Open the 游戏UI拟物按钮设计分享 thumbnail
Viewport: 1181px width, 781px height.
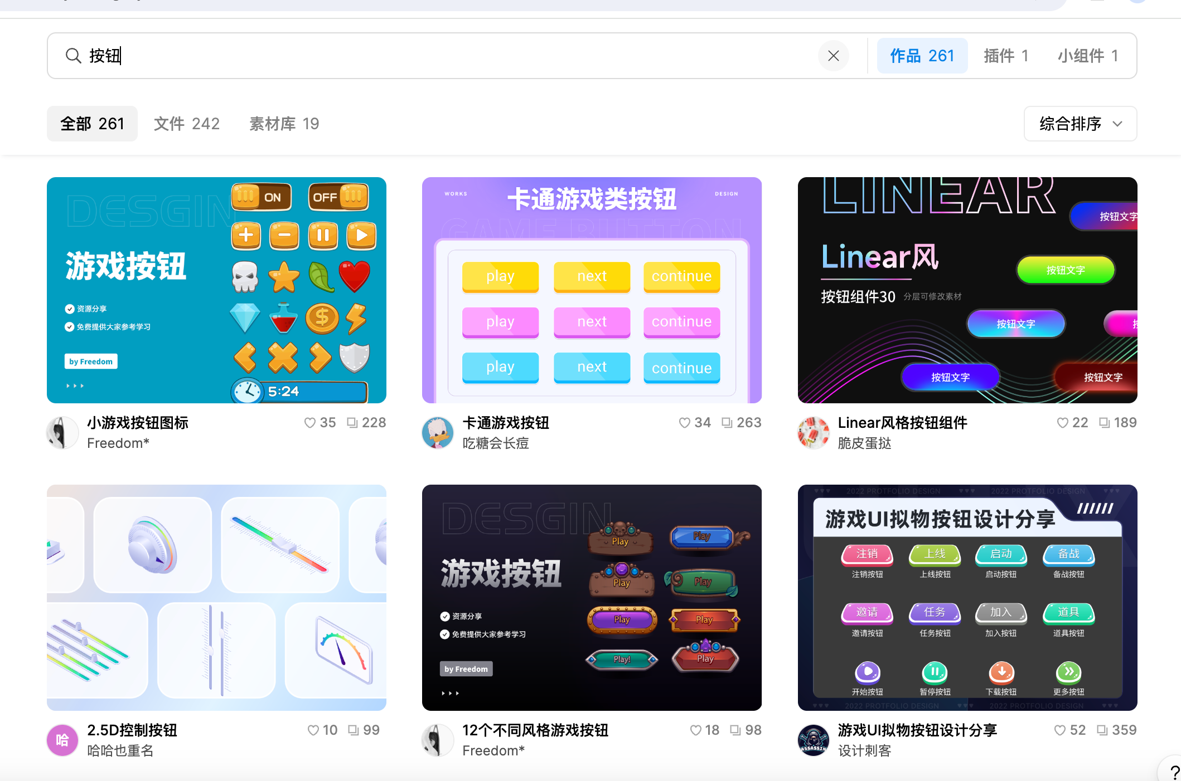(x=967, y=598)
